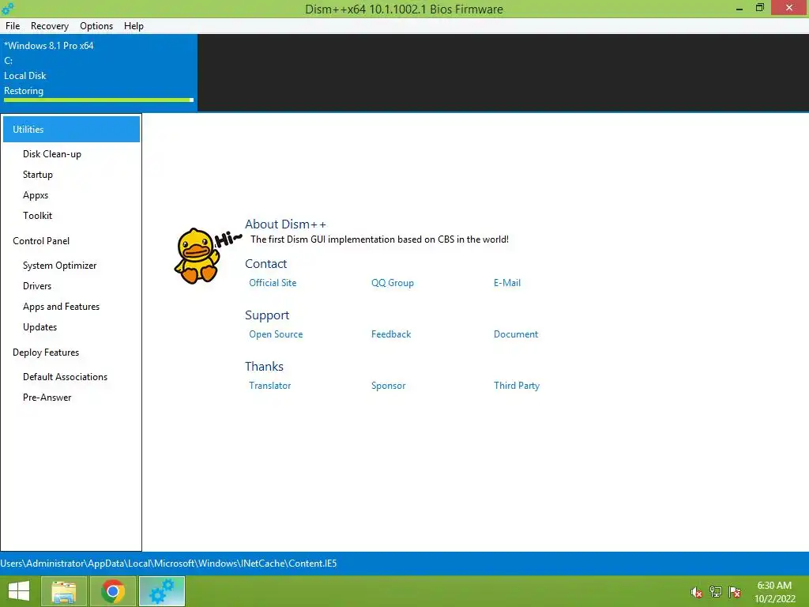Open System Optimizer in the sidebar
This screenshot has height=607, width=809.
pyautogui.click(x=60, y=266)
